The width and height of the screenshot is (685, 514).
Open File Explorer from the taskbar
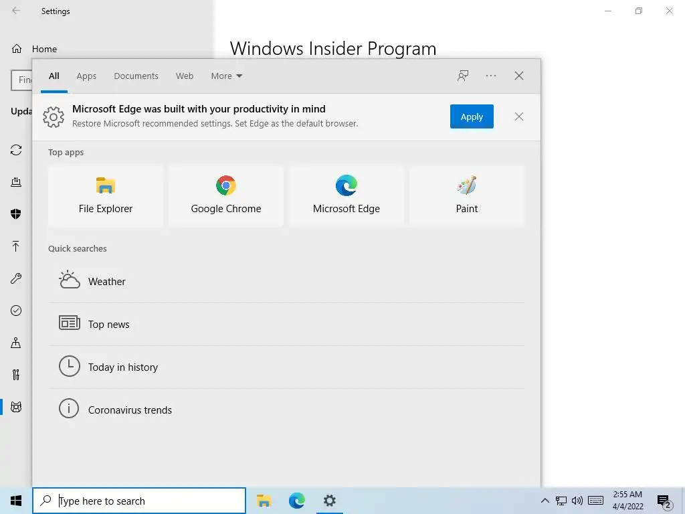pyautogui.click(x=264, y=501)
